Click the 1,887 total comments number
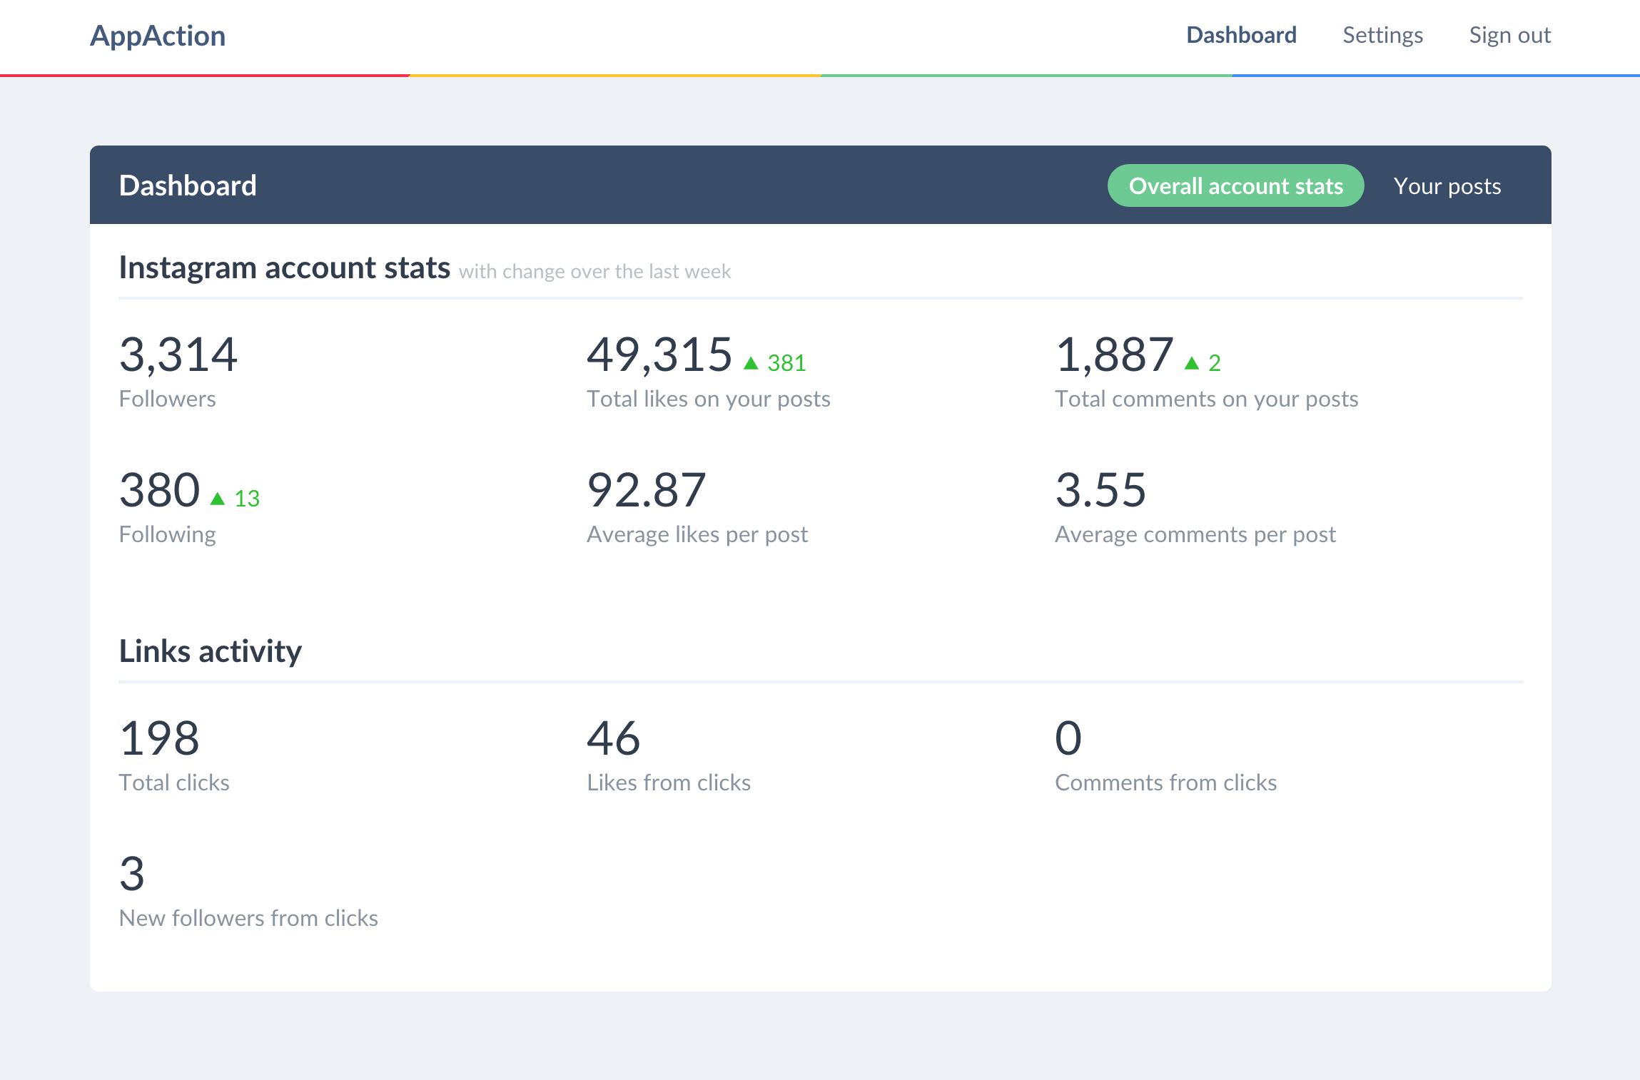The image size is (1640, 1080). [x=1114, y=355]
